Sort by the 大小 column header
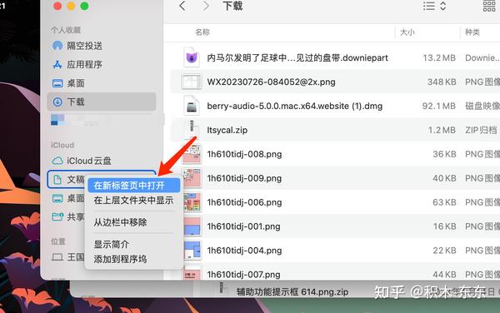500x313 pixels. coord(407,32)
